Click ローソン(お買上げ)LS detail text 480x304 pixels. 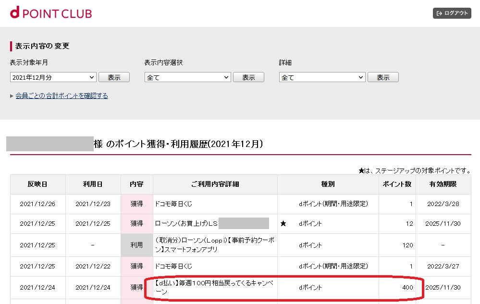pyautogui.click(x=186, y=224)
